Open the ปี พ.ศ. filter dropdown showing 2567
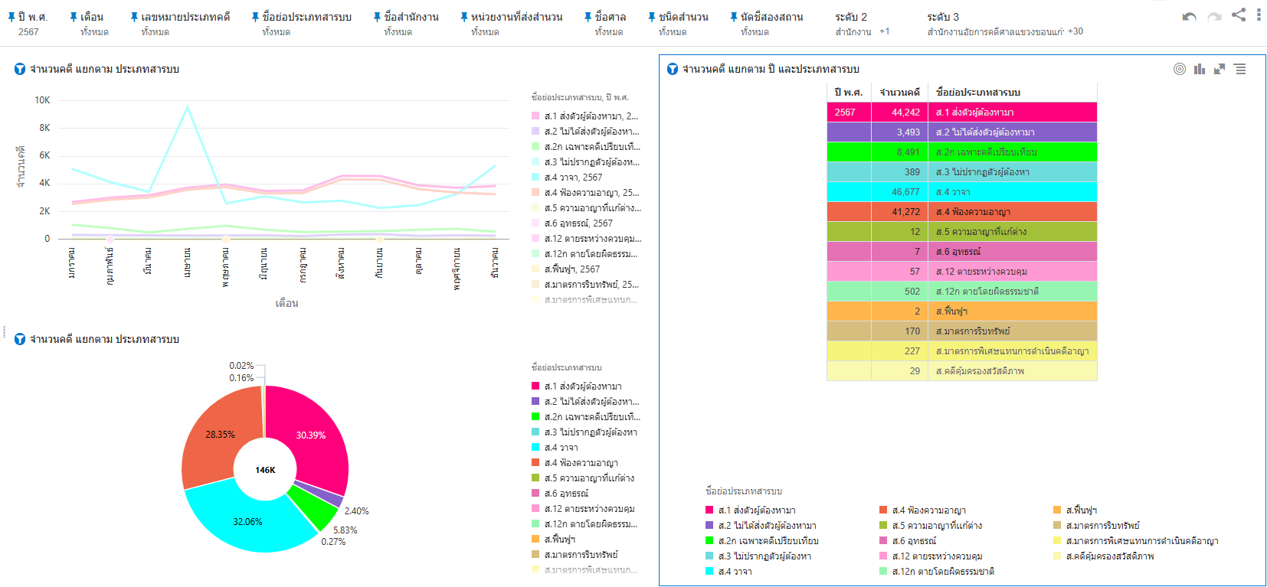This screenshot has width=1267, height=587. (28, 24)
